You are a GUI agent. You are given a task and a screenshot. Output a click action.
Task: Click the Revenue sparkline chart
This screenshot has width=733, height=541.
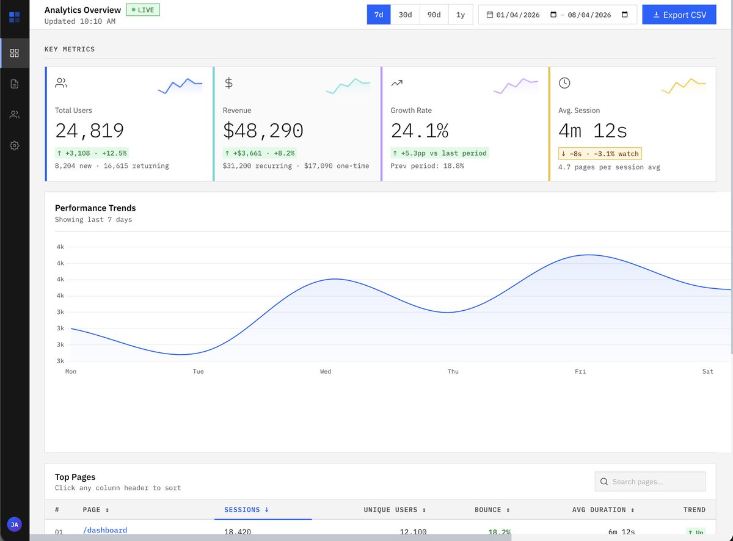(x=348, y=86)
